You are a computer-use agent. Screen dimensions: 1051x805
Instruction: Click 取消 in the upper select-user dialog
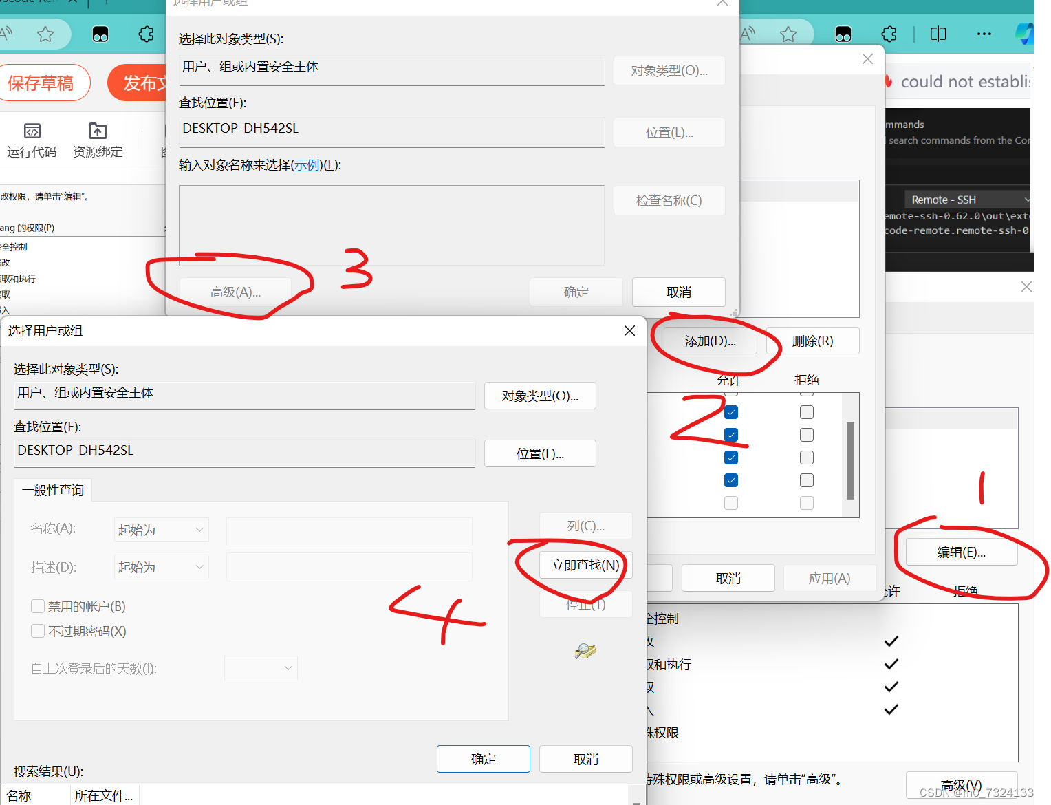click(x=679, y=292)
